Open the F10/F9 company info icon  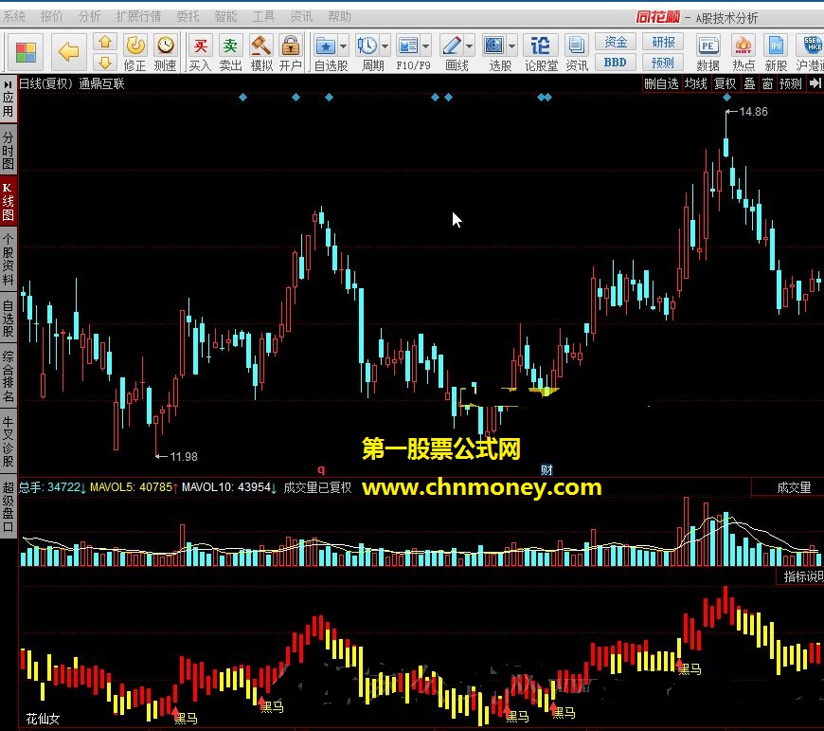coord(408,46)
